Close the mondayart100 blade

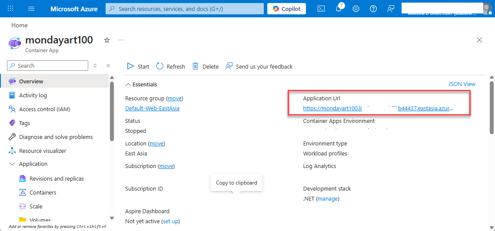479,40
